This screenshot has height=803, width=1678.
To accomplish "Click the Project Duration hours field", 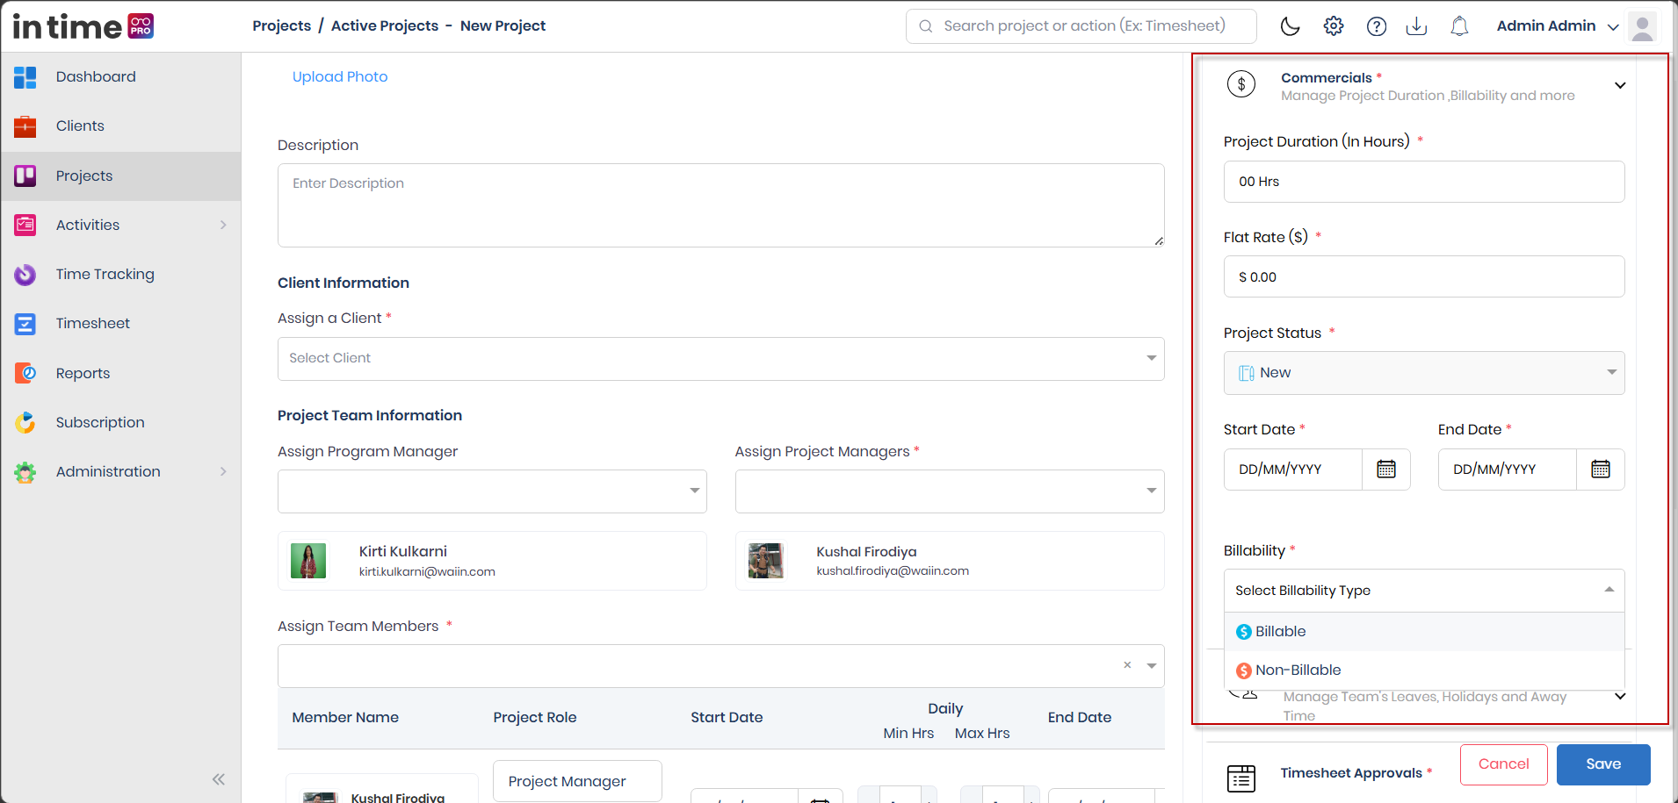I will tap(1424, 182).
